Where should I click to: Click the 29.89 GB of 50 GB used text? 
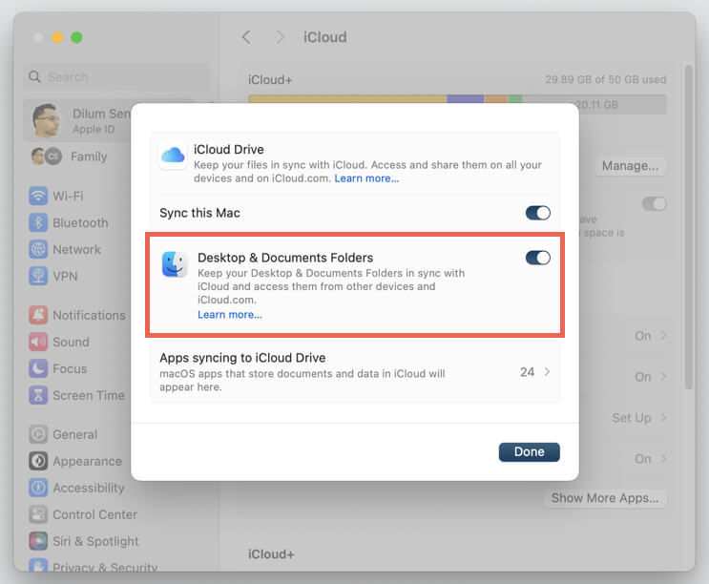(605, 79)
